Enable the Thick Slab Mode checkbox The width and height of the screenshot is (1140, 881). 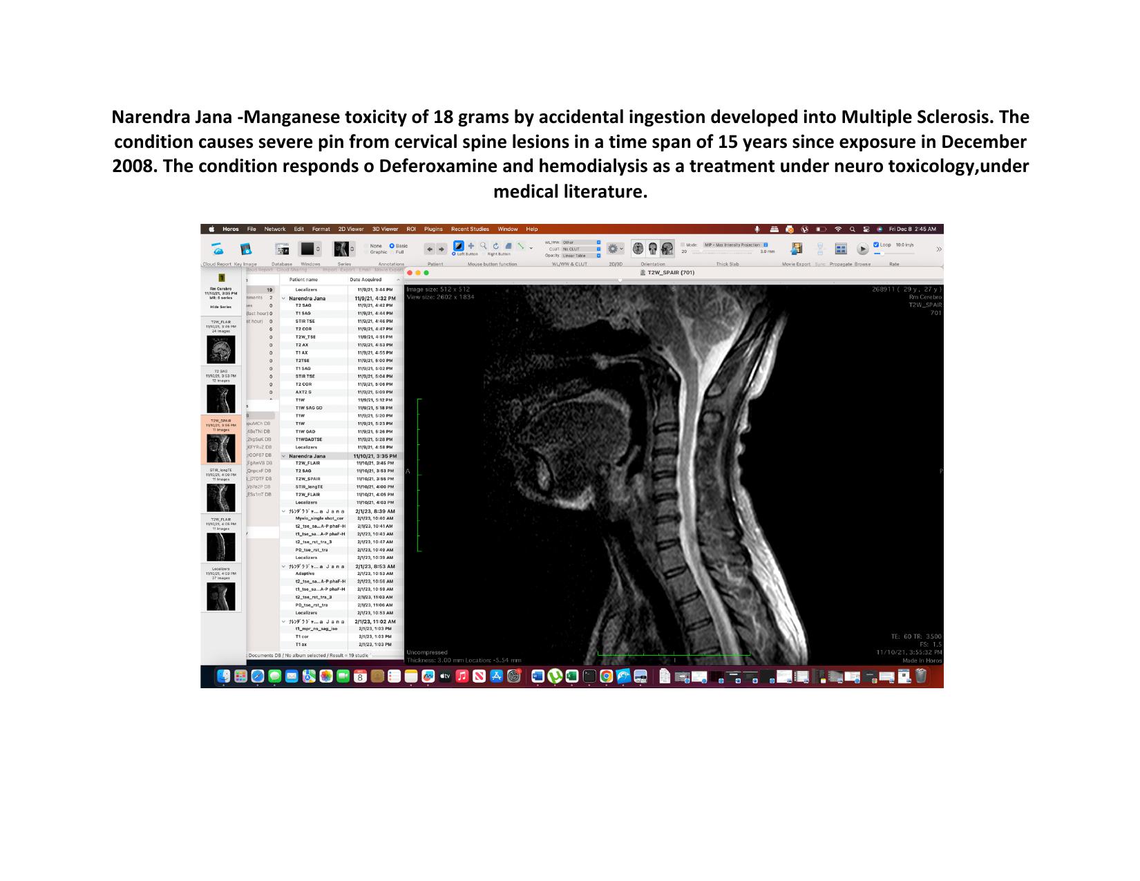(x=683, y=245)
